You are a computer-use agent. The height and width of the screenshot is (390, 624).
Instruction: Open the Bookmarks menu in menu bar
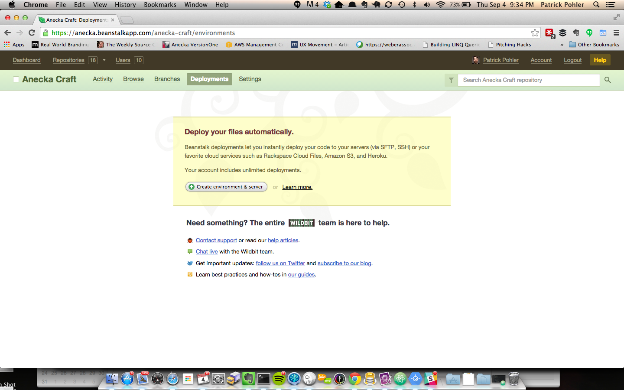[160, 4]
